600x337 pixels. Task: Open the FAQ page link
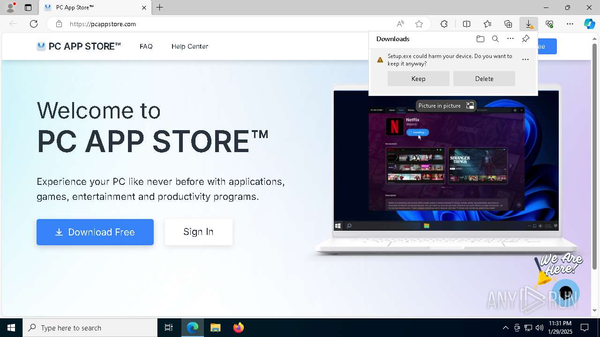[146, 46]
